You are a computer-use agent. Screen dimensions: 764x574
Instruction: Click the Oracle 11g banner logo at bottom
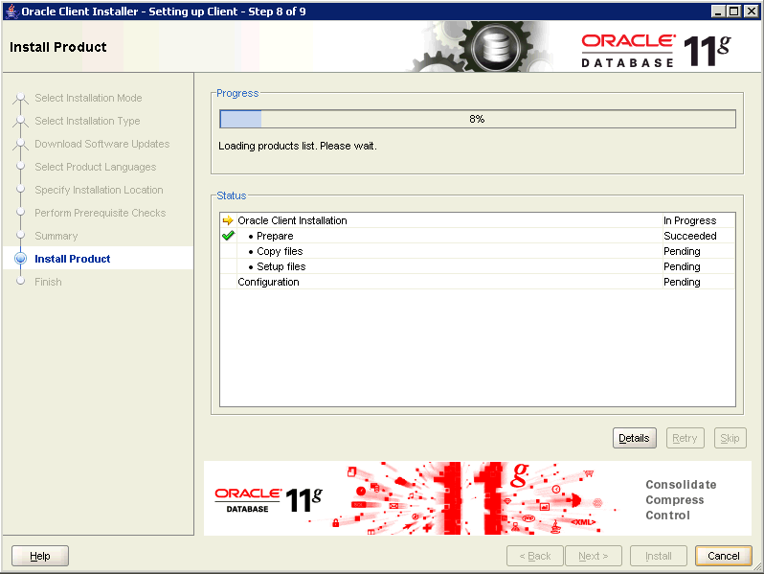pos(268,499)
